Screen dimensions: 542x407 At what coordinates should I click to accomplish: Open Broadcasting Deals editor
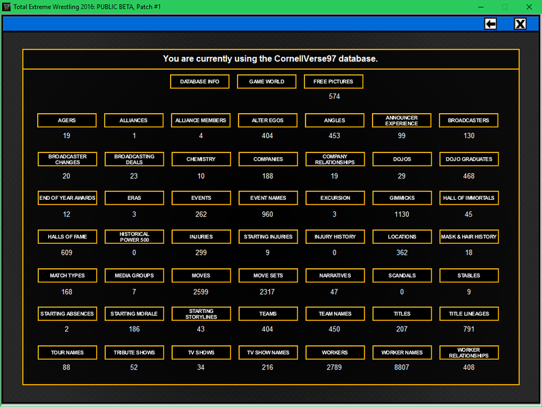tap(134, 159)
